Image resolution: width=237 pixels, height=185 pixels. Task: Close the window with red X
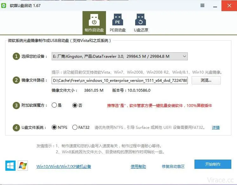tap(229, 6)
